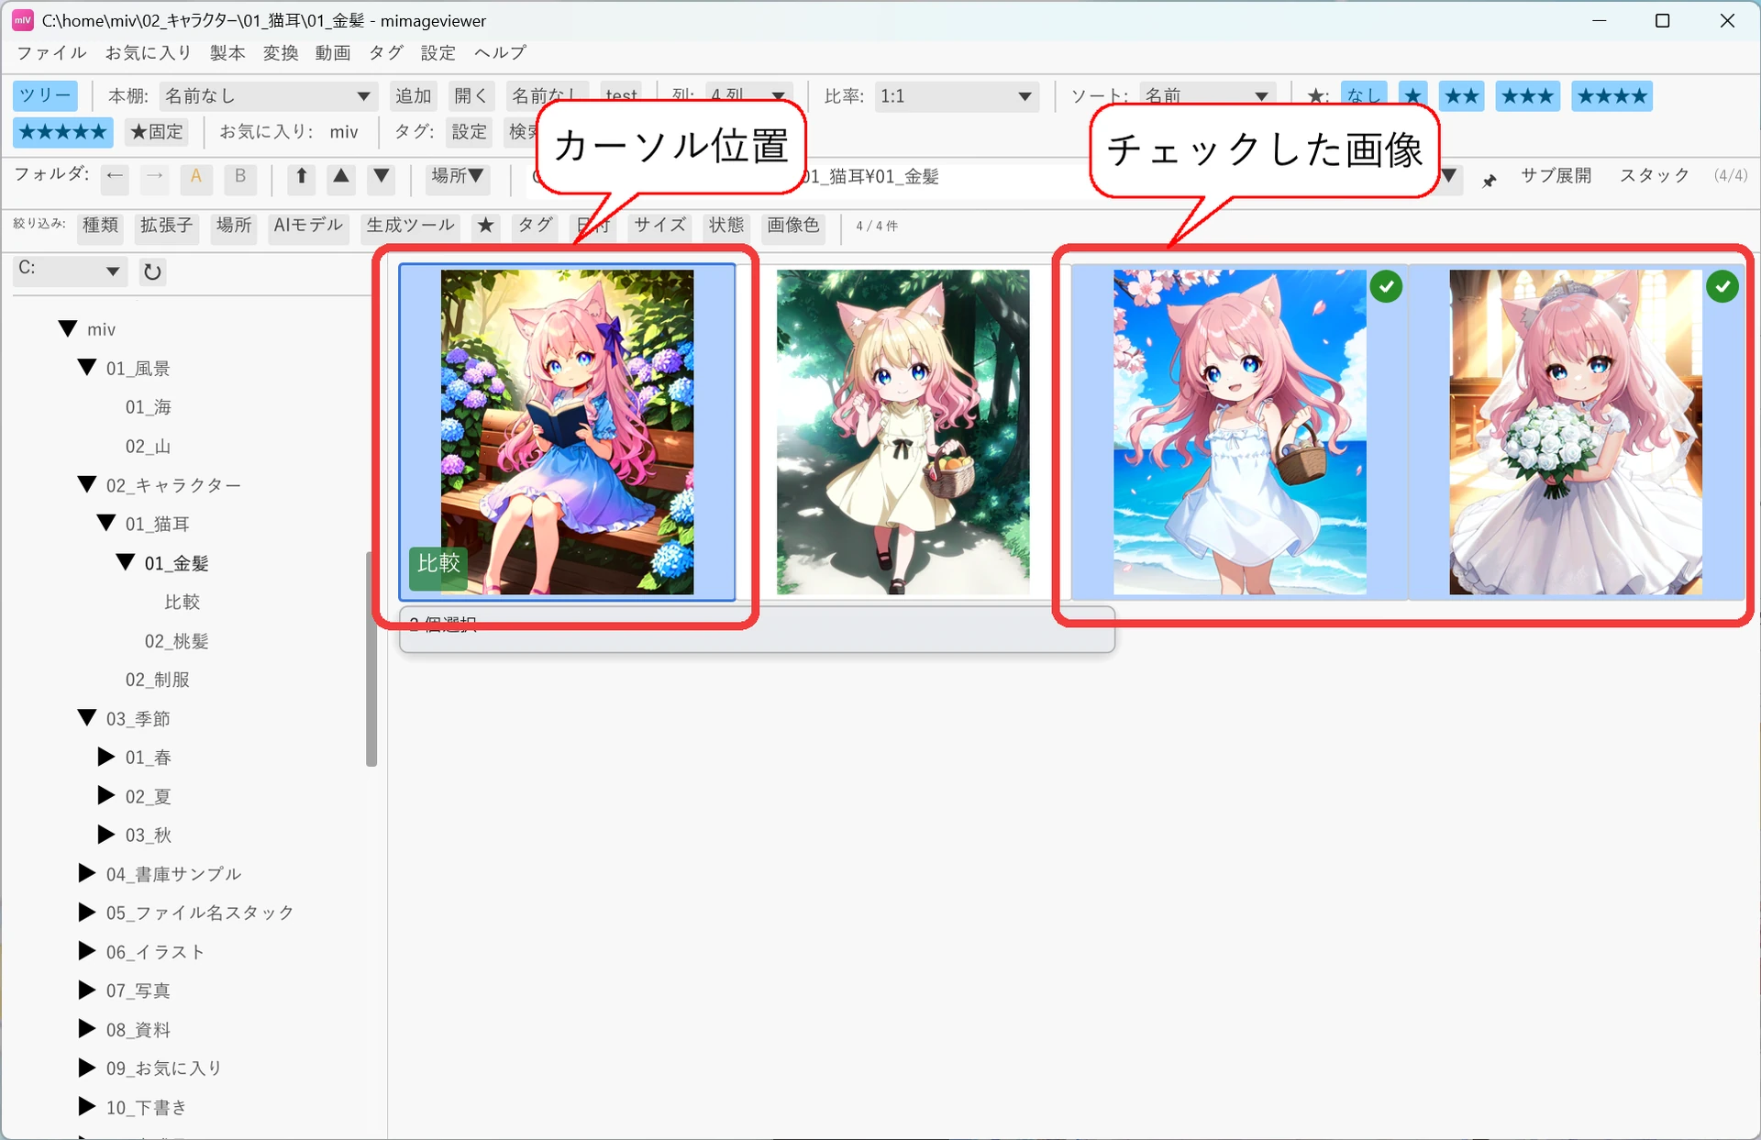Viewport: 1761px width, 1140px height.
Task: Filter by star rating in 絞り込み bar
Action: 486,226
